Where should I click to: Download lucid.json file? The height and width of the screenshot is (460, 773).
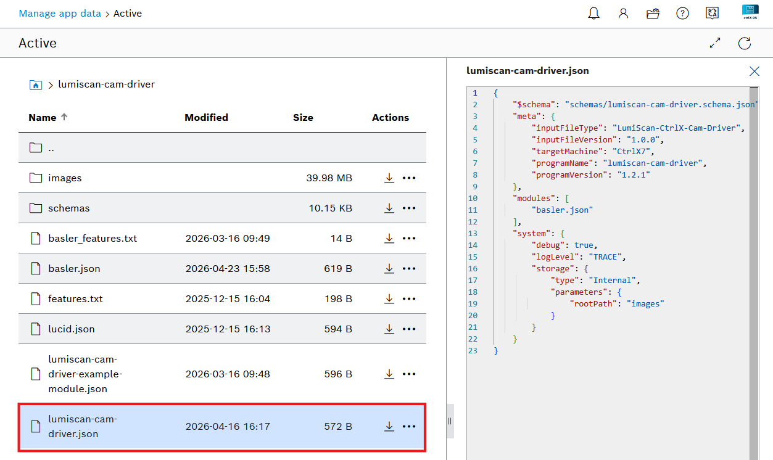pos(389,329)
